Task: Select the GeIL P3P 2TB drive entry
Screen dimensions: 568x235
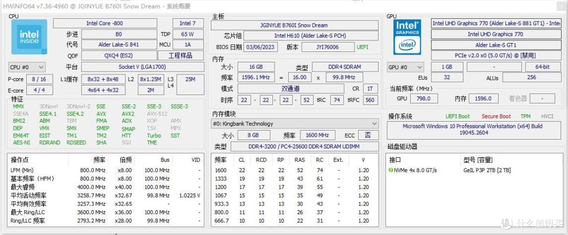Action: tap(487, 170)
